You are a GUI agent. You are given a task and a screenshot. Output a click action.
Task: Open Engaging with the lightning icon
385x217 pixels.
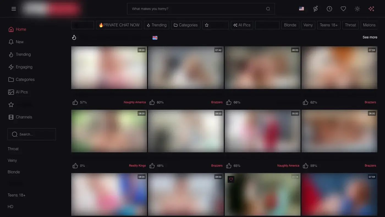pos(20,67)
